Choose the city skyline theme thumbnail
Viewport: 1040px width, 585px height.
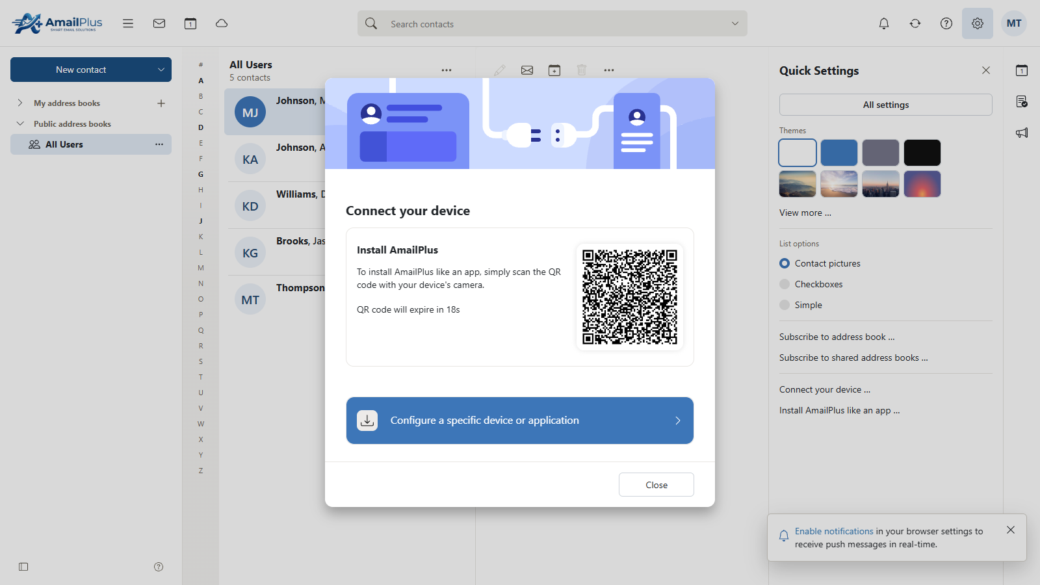point(881,184)
